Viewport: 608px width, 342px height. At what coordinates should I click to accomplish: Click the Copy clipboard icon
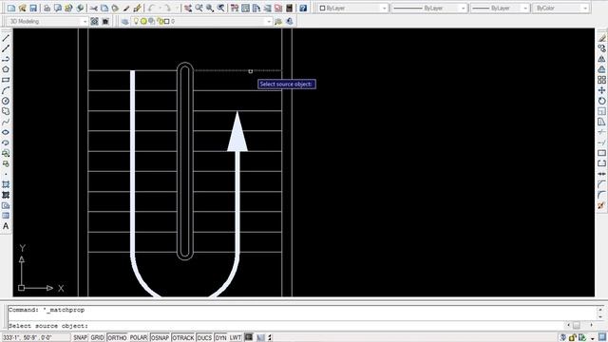(104, 8)
